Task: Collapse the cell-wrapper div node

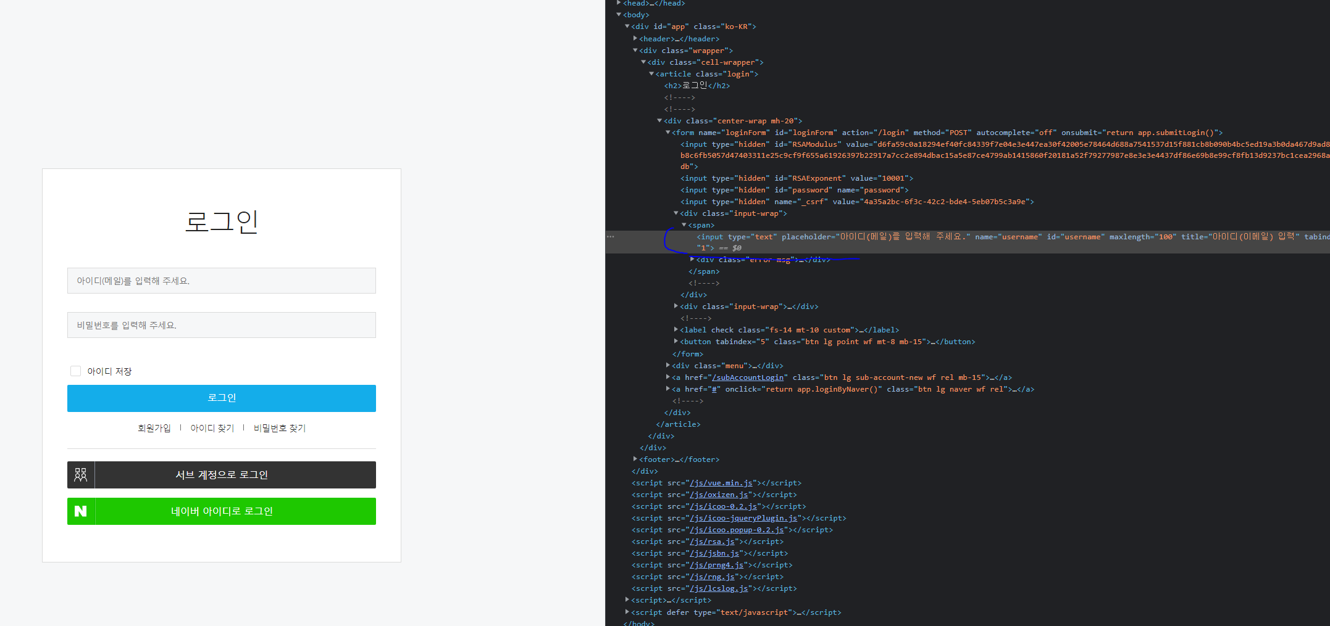Action: [x=643, y=62]
